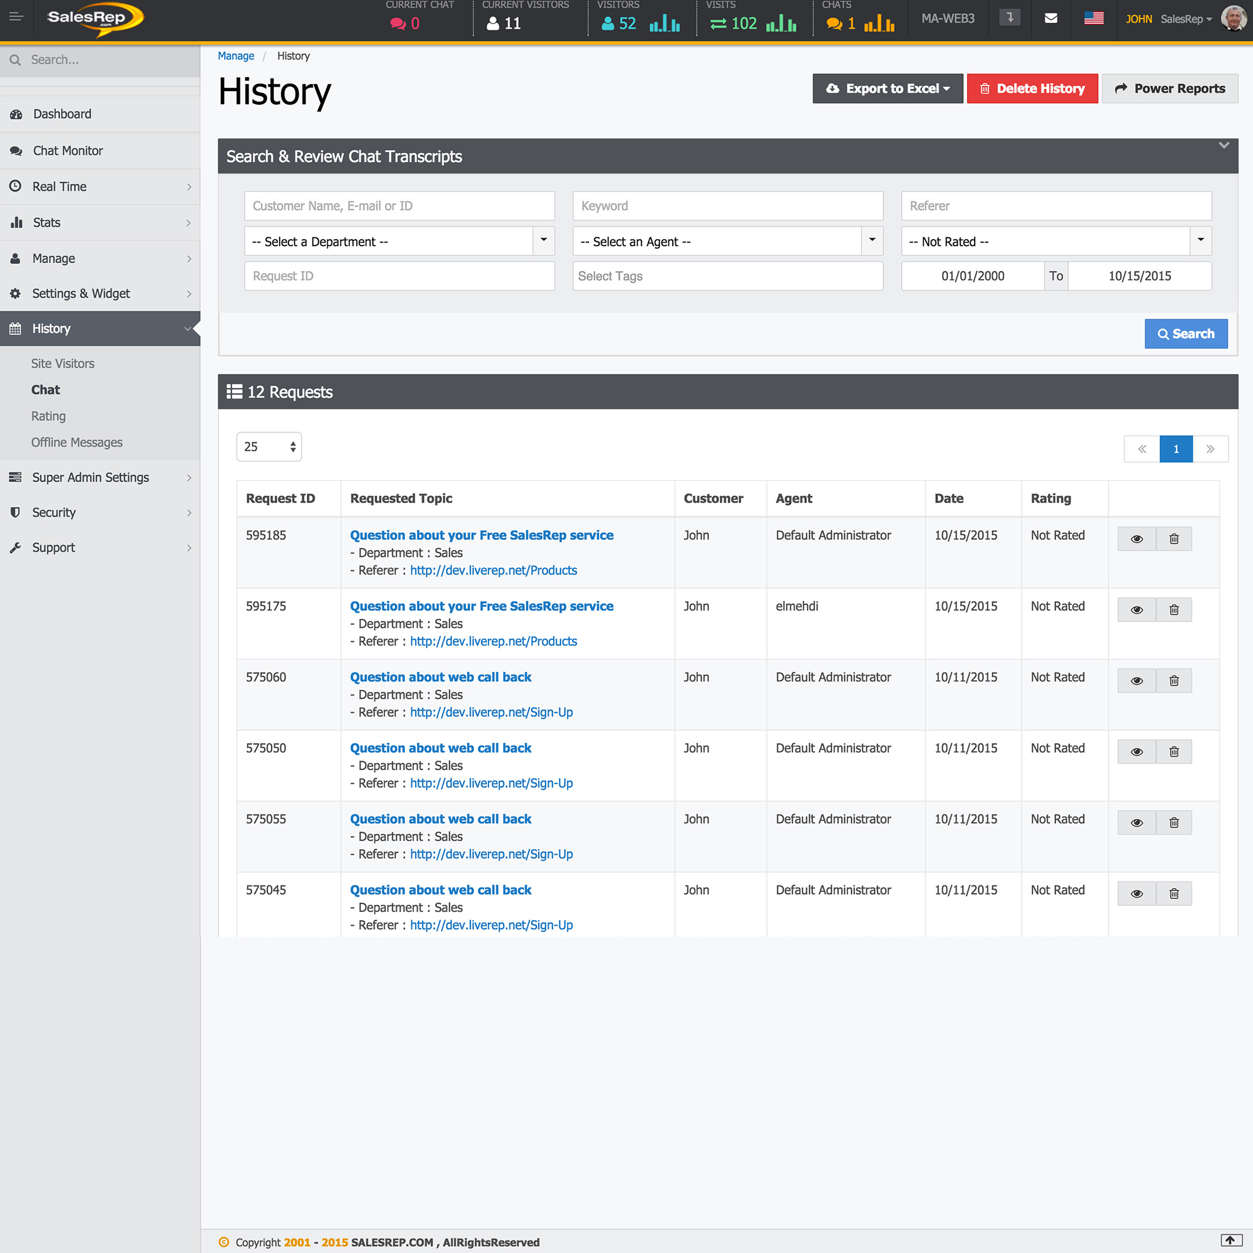This screenshot has height=1253, width=1253.
Task: Expand Super Admin Settings menu
Action: tap(100, 477)
